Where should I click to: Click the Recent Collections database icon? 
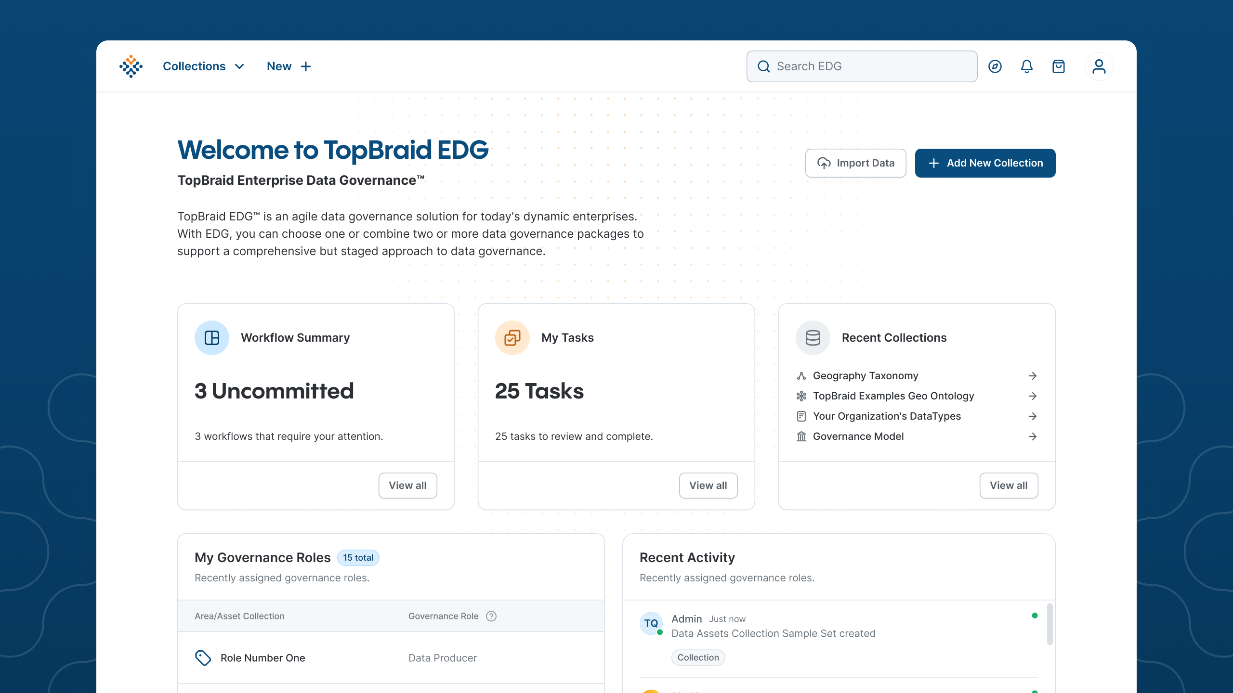(x=813, y=338)
